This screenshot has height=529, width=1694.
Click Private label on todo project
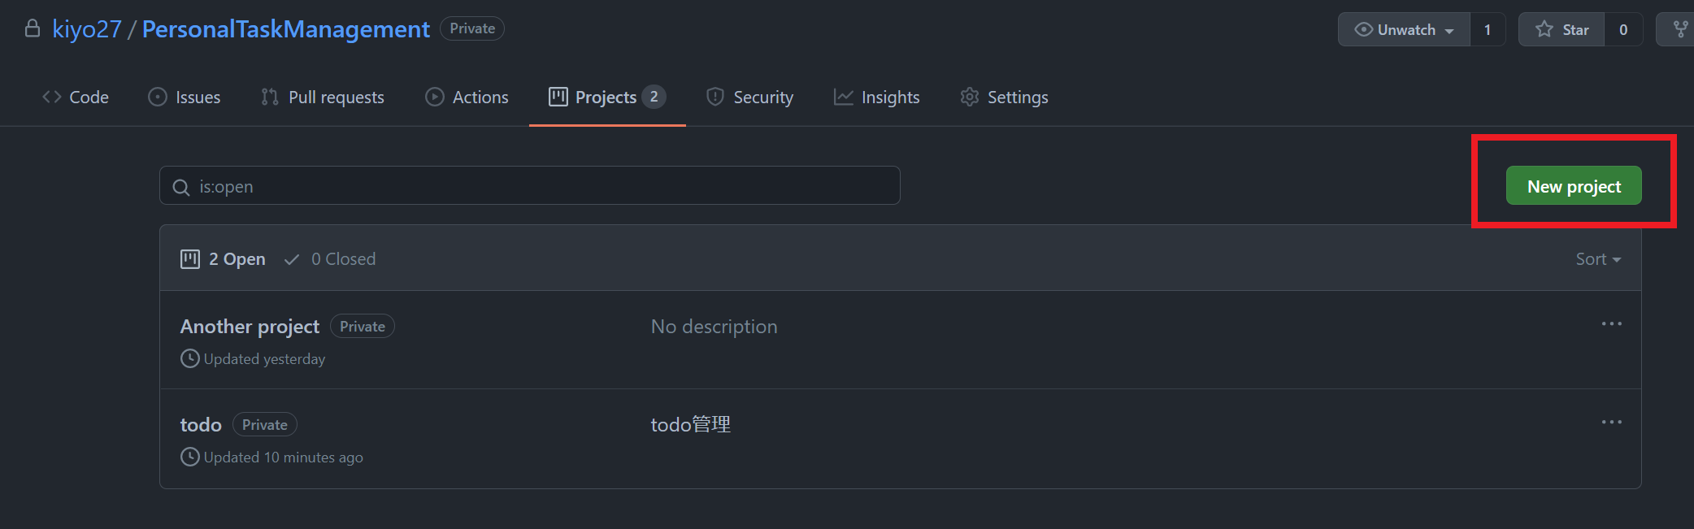265,424
